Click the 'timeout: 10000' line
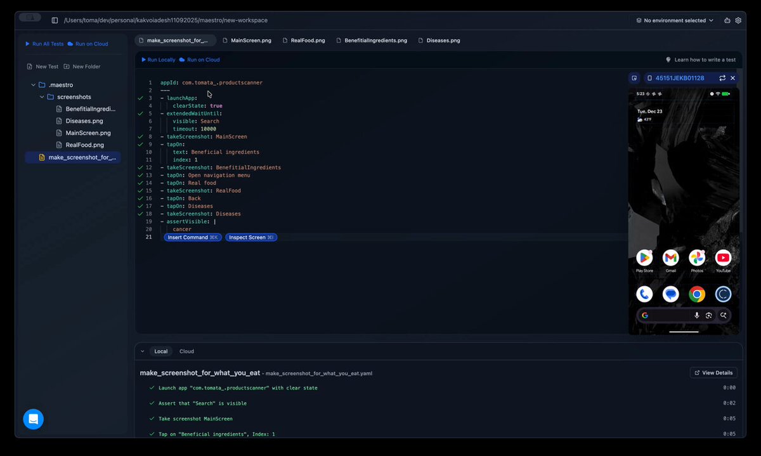Viewport: 761px width, 456px height. [x=194, y=129]
